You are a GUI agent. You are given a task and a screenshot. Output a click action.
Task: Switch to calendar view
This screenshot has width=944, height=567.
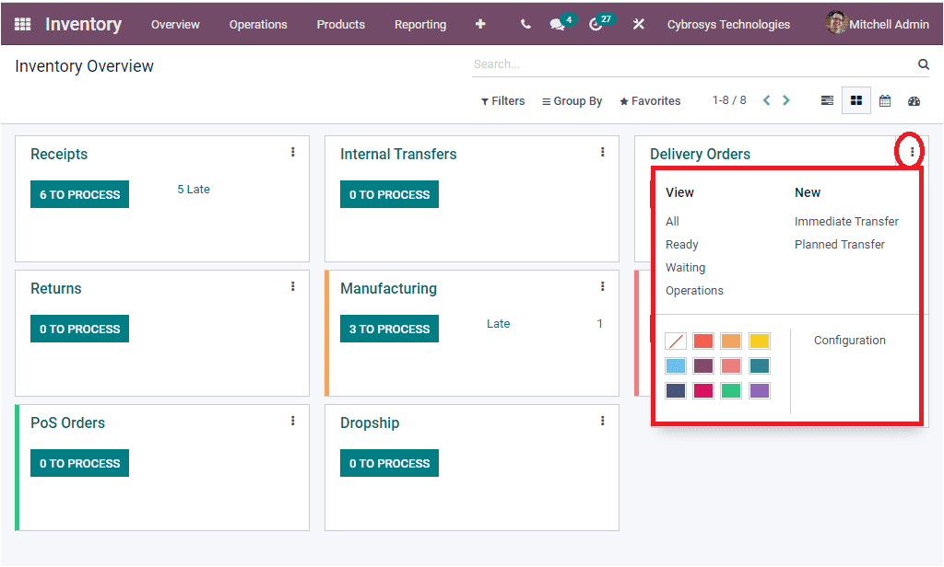tap(885, 100)
